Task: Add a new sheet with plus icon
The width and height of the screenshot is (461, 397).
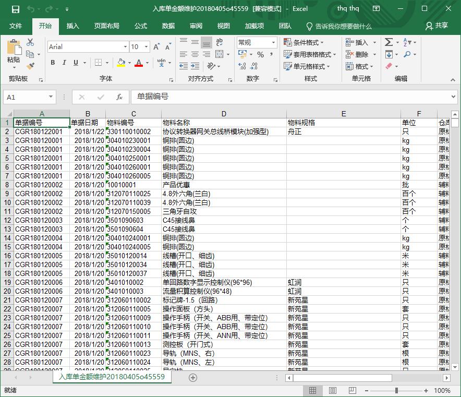Action: coord(193,377)
